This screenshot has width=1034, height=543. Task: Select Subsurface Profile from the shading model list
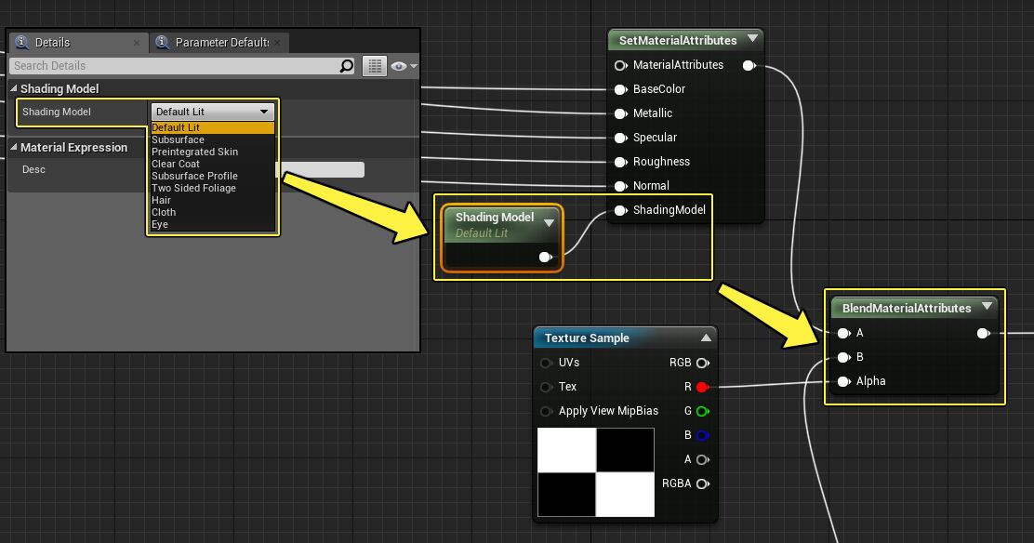[193, 176]
